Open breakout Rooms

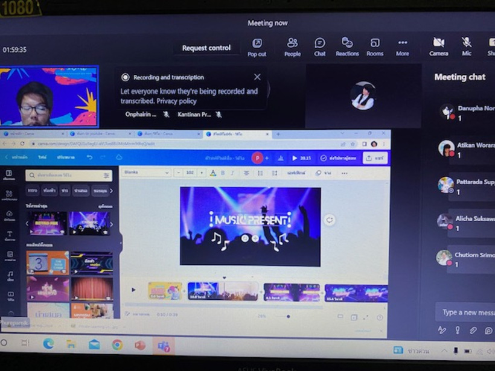[375, 46]
